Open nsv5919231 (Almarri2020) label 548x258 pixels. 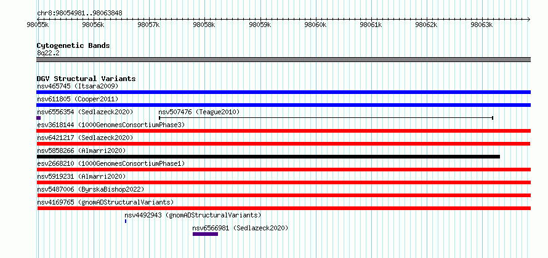pyautogui.click(x=81, y=176)
